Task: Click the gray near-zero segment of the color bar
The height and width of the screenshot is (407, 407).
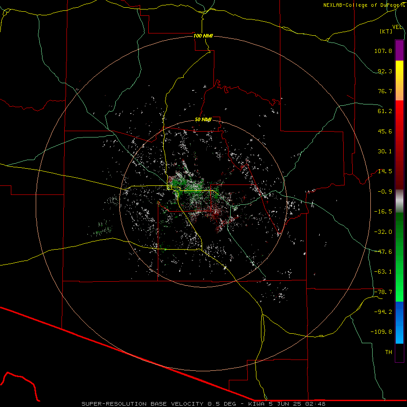Action: [x=399, y=201]
